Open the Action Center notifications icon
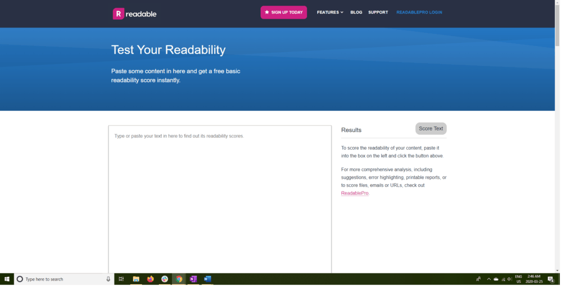The width and height of the screenshot is (561, 286). [x=551, y=279]
